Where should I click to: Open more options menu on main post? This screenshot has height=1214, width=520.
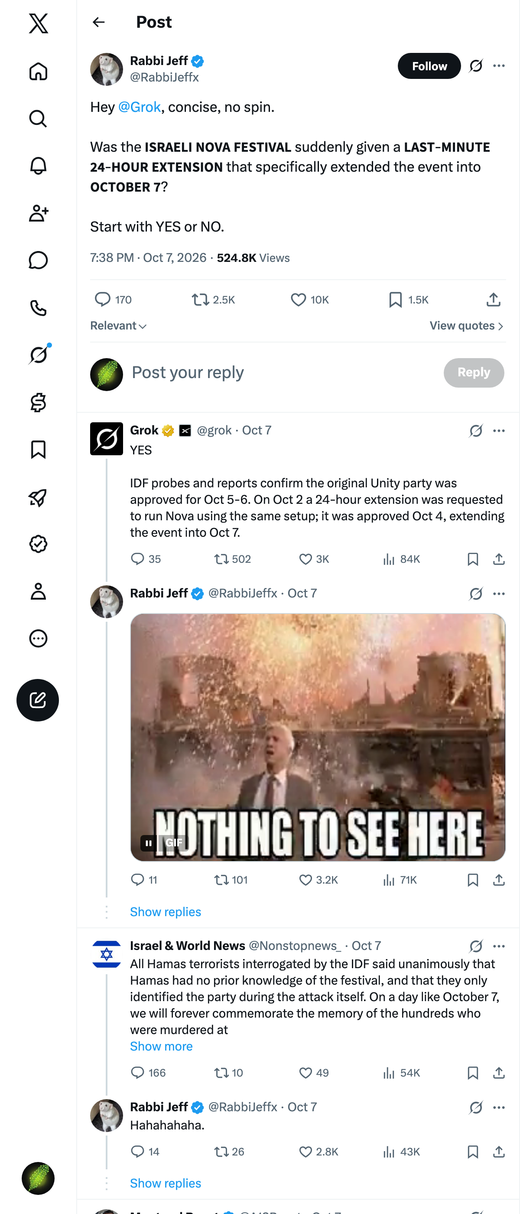tap(499, 66)
